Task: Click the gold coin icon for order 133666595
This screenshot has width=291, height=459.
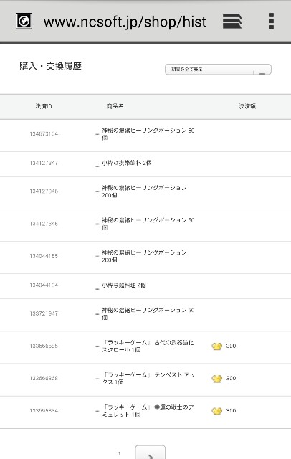Action: click(216, 346)
